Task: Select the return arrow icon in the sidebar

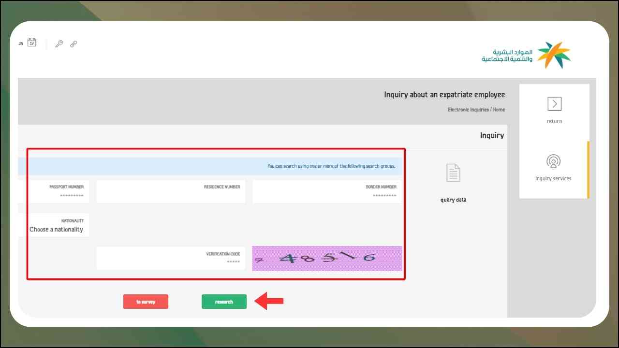Action: click(x=554, y=103)
